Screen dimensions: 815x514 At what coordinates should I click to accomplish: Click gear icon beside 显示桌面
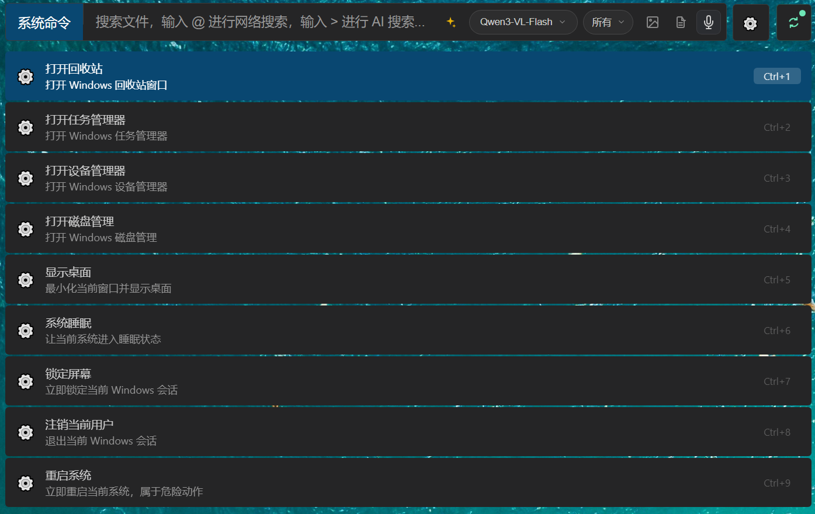26,280
